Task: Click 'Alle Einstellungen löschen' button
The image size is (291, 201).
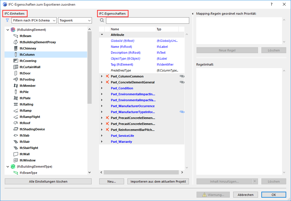Action: point(48,181)
